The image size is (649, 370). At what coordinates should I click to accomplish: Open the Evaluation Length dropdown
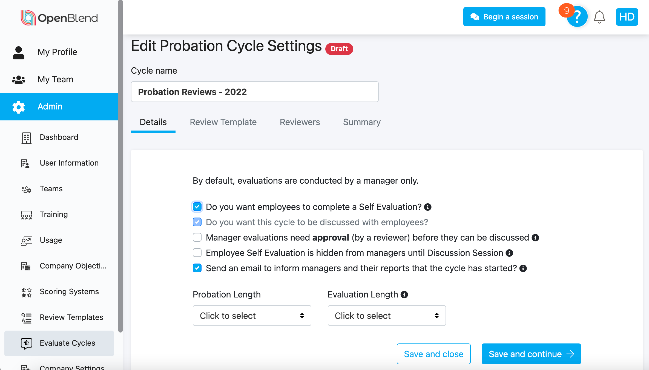(387, 316)
